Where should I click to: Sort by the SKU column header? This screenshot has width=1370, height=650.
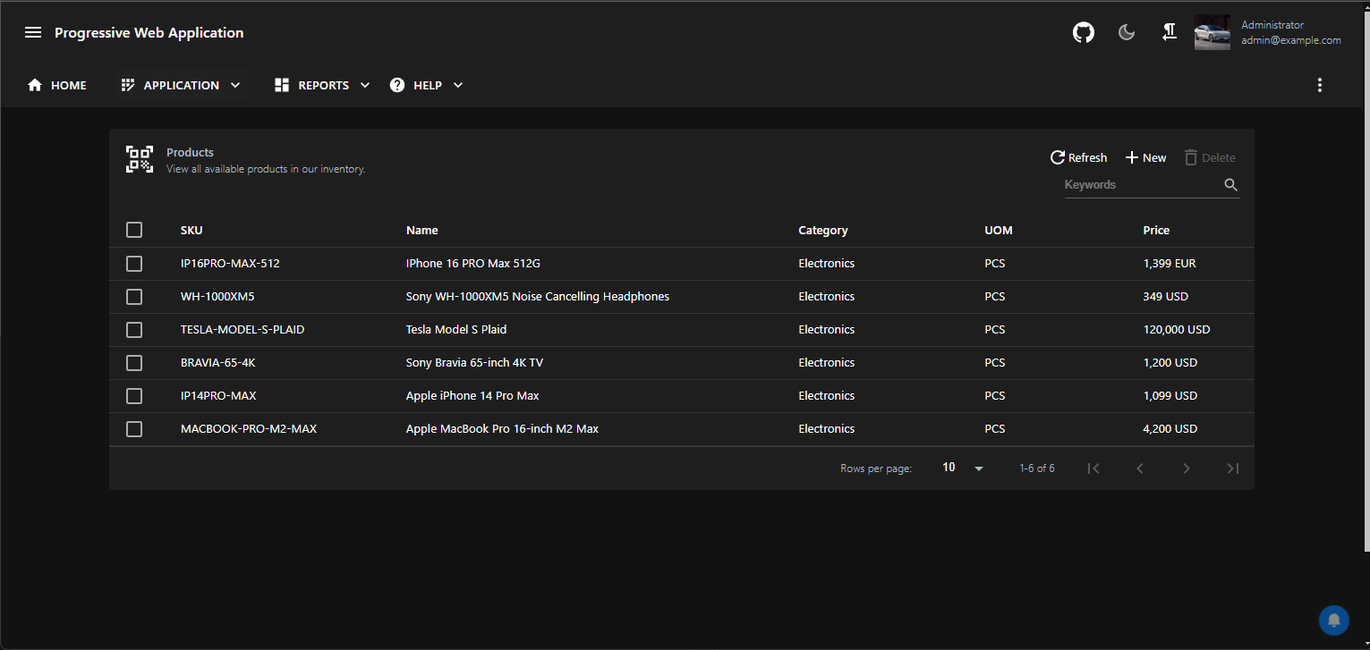(x=191, y=230)
